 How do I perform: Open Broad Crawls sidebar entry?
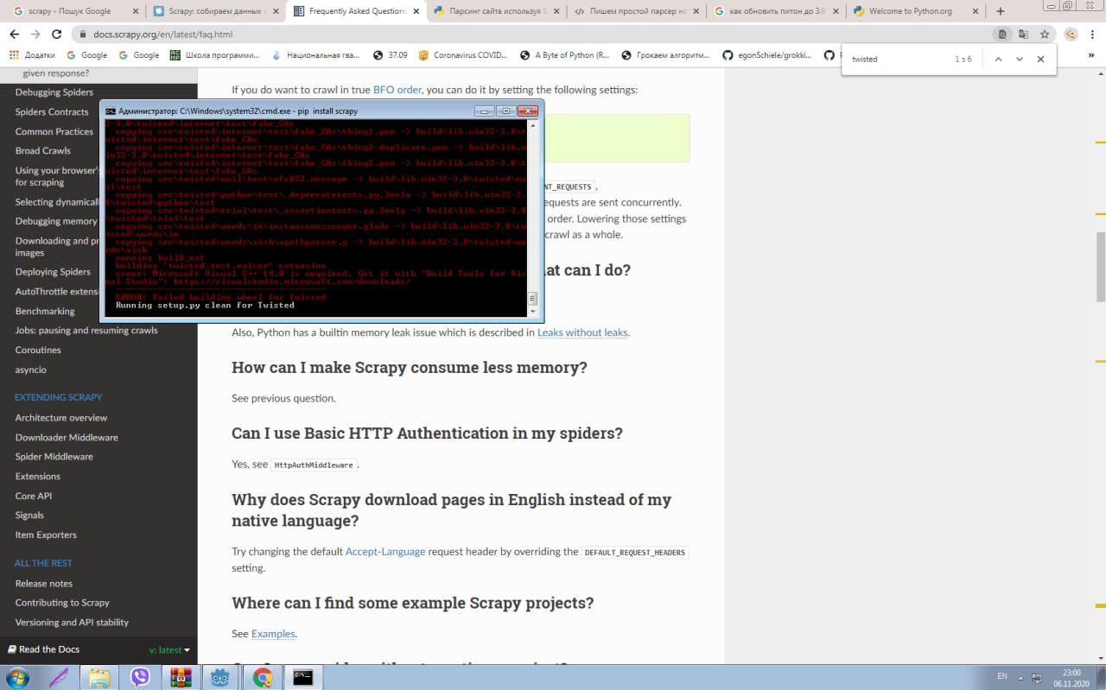[43, 151]
